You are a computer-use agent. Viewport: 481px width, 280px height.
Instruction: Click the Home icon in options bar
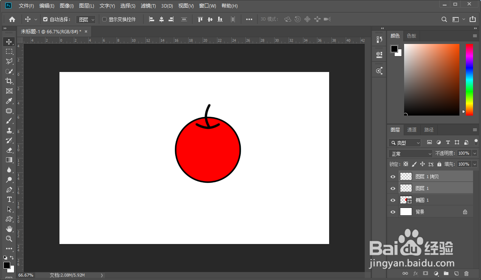tap(12, 19)
